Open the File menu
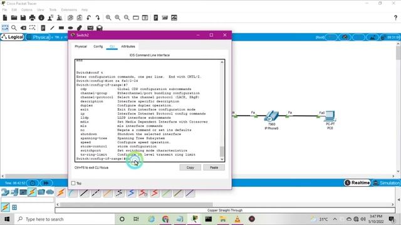This screenshot has height=225, width=401. [4, 10]
